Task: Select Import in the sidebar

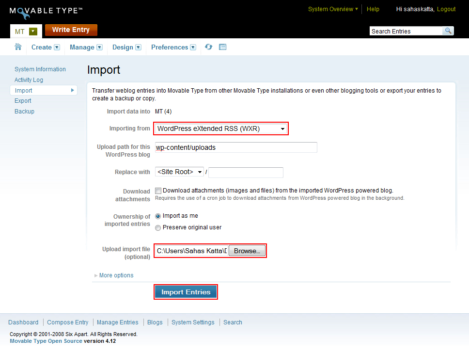Action: [x=44, y=90]
